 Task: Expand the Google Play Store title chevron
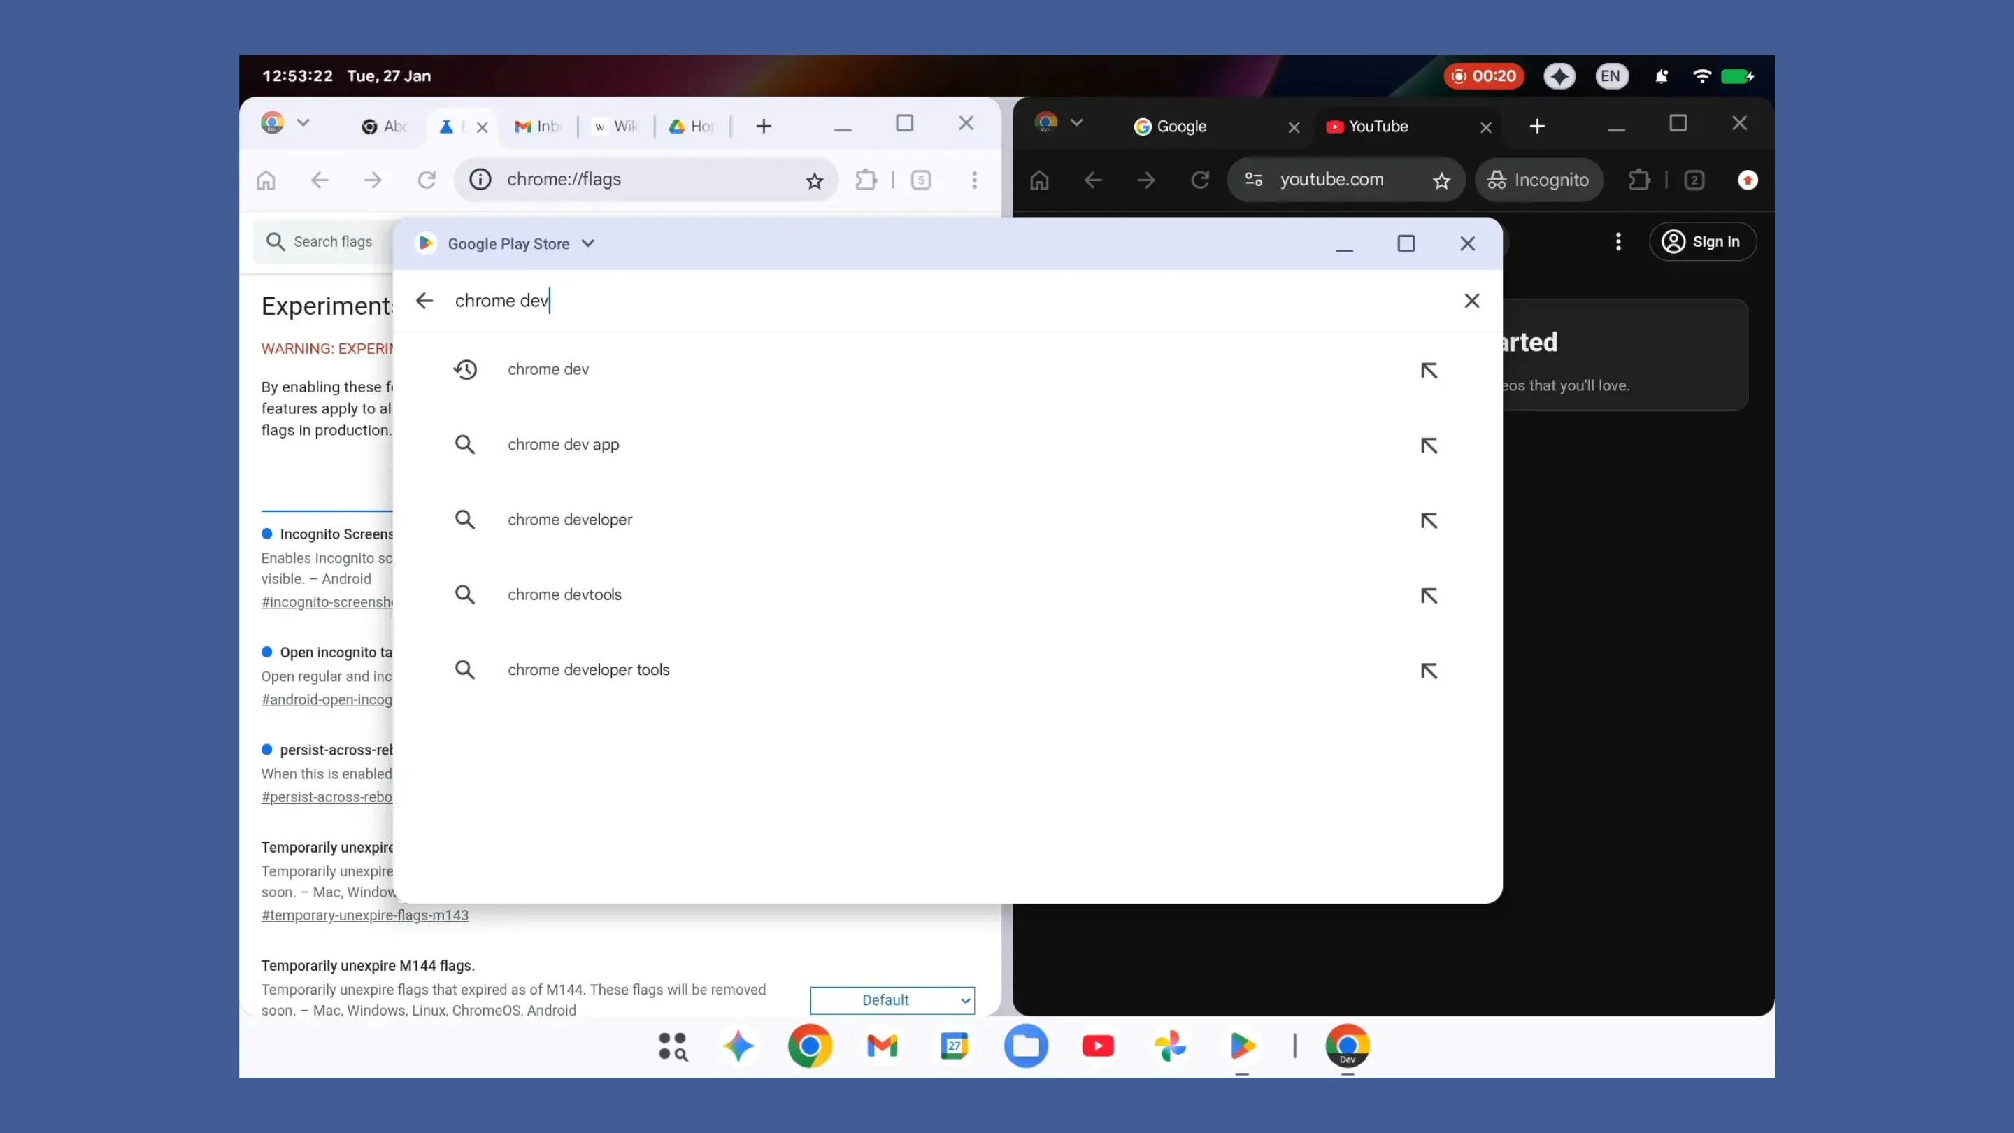[x=588, y=243]
